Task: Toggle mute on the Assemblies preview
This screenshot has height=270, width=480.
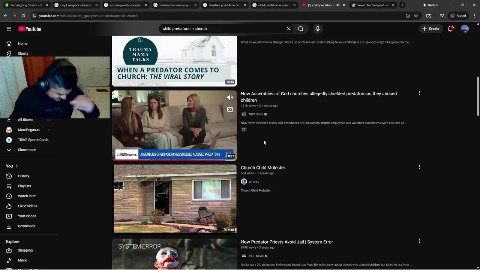Action: pyautogui.click(x=230, y=97)
